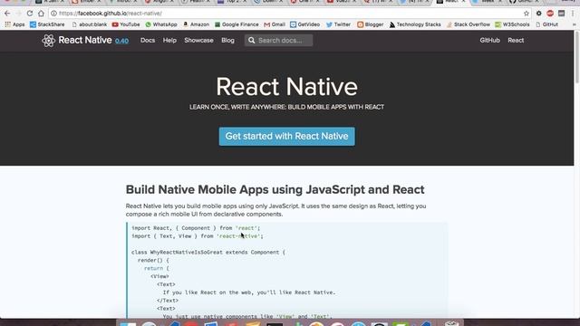Open the red AdBlock extension icon
This screenshot has height=326, width=580.
point(550,14)
